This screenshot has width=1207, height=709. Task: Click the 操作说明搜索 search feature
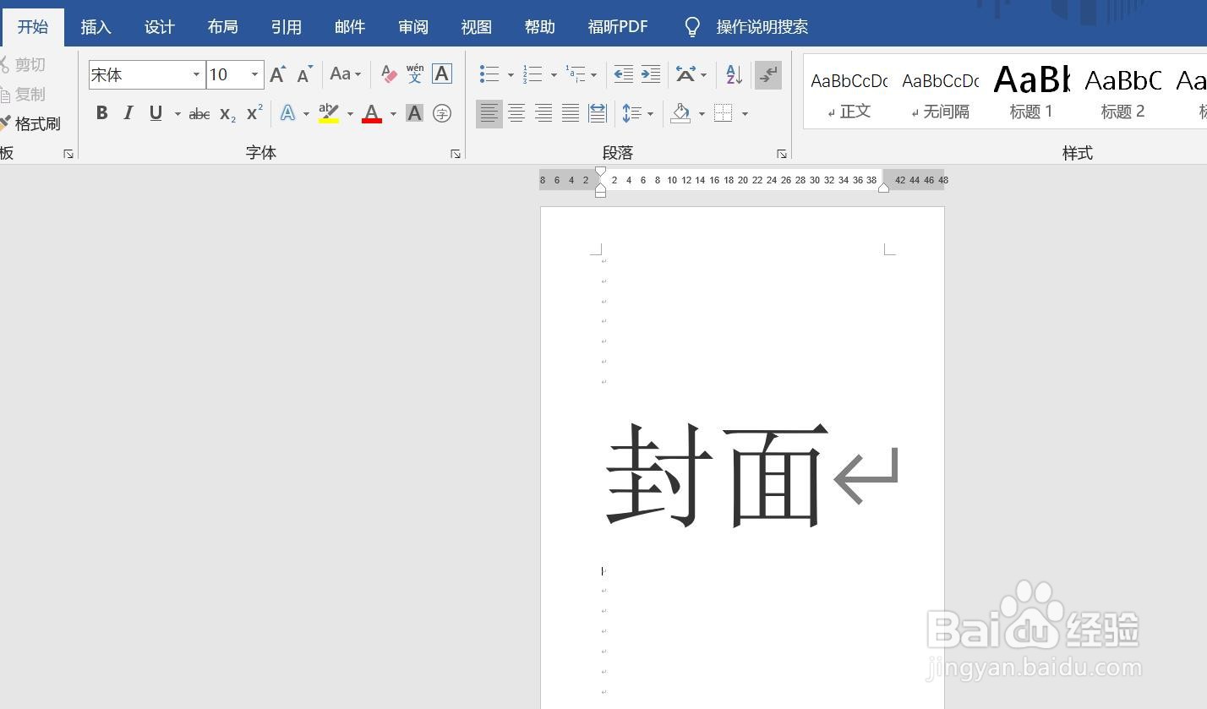pos(760,26)
